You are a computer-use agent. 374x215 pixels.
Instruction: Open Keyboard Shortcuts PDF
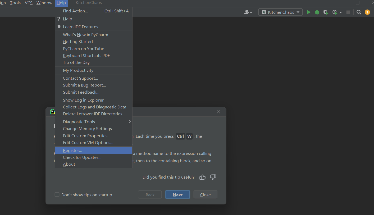pos(93,56)
